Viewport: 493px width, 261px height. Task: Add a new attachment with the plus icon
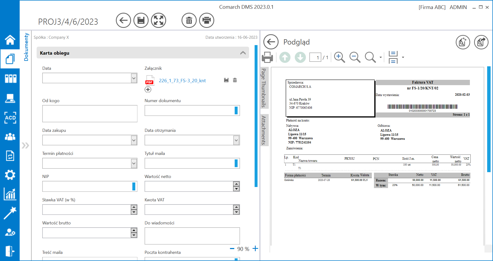(x=148, y=90)
